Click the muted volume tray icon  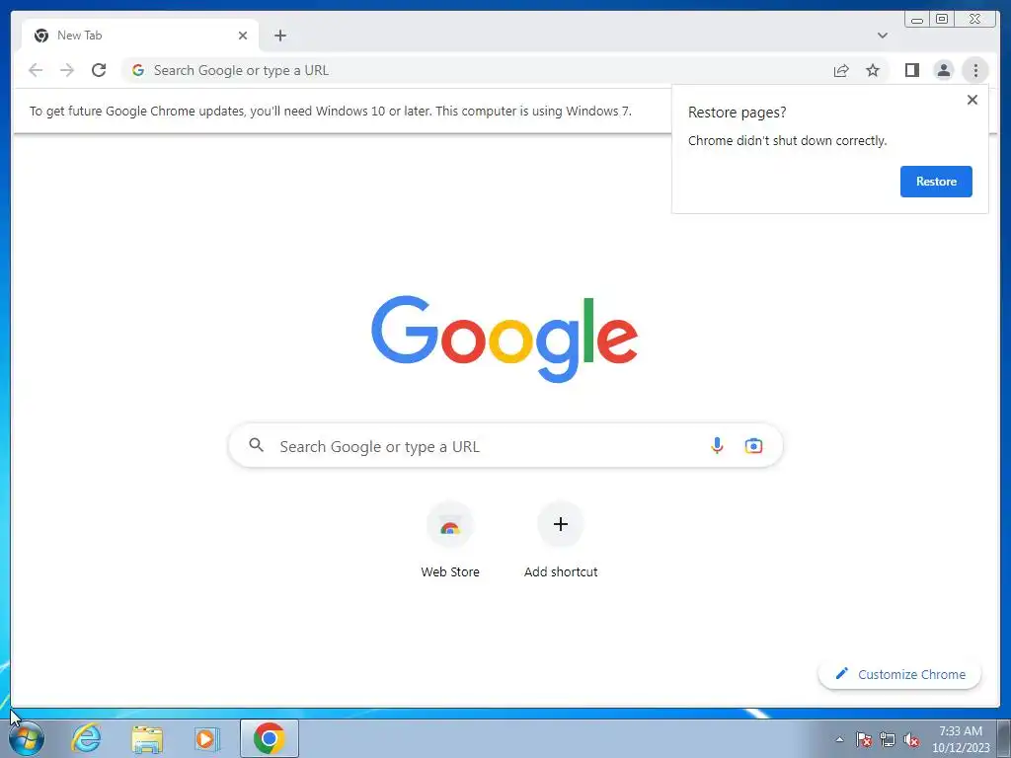click(911, 739)
